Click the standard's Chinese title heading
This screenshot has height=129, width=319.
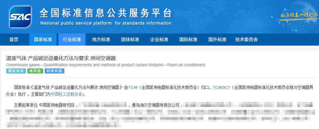[61, 58]
